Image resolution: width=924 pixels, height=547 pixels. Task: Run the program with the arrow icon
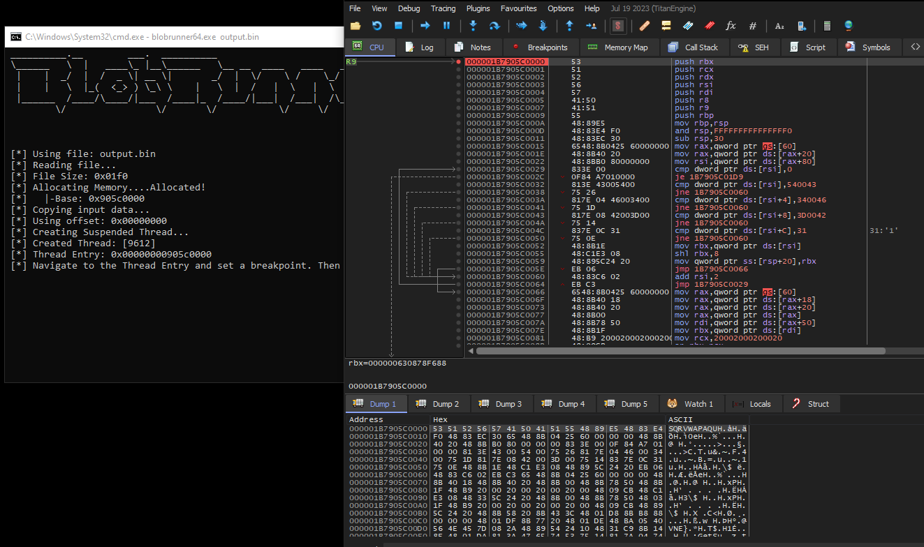click(x=425, y=26)
